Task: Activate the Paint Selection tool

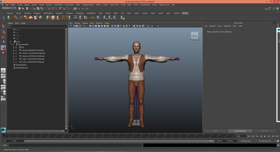Action: point(3,37)
